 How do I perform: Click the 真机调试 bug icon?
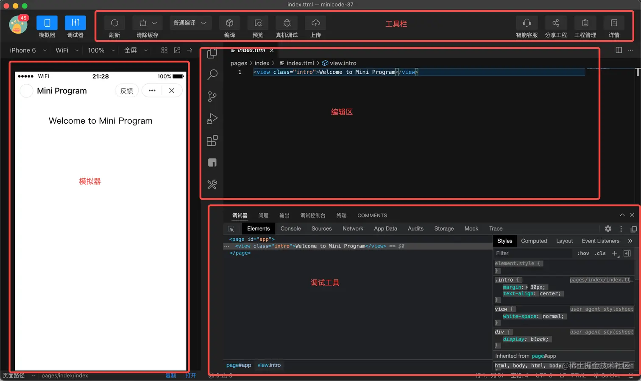click(x=287, y=23)
